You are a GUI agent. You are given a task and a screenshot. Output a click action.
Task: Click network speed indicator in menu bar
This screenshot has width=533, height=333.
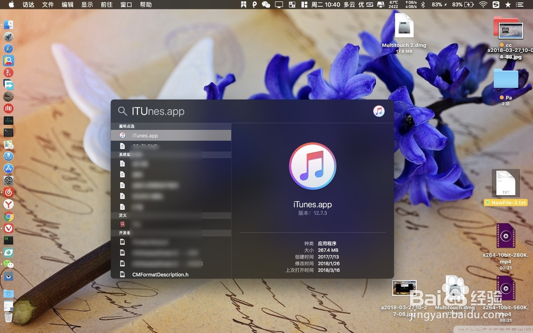[411, 4]
